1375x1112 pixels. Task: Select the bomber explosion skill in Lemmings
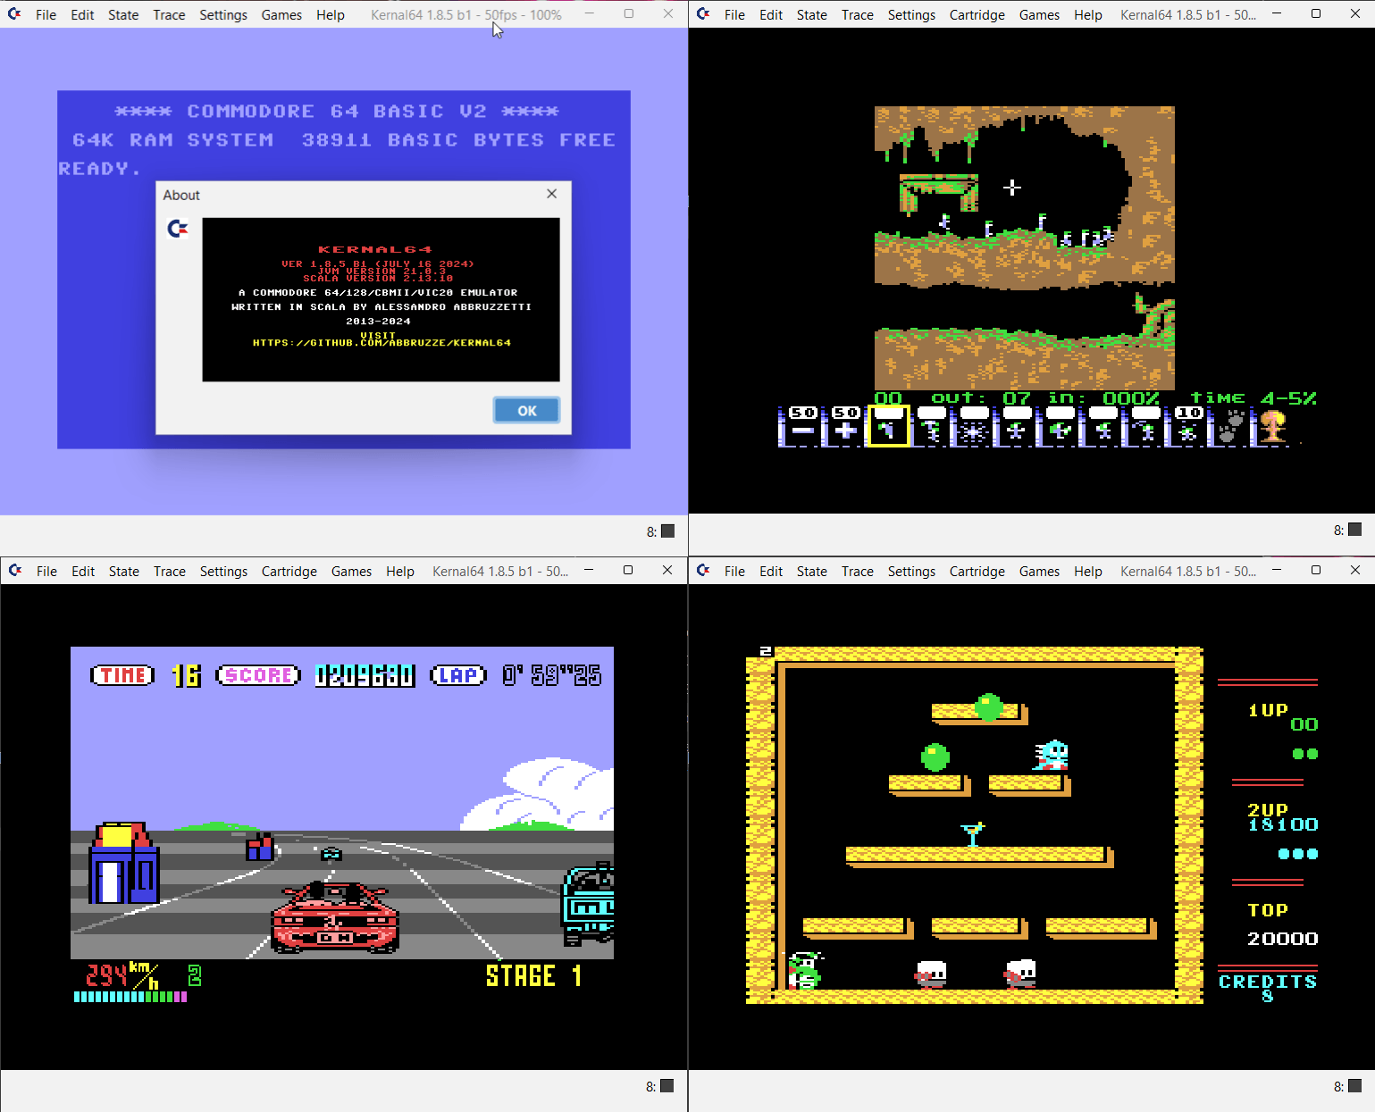[x=974, y=426]
